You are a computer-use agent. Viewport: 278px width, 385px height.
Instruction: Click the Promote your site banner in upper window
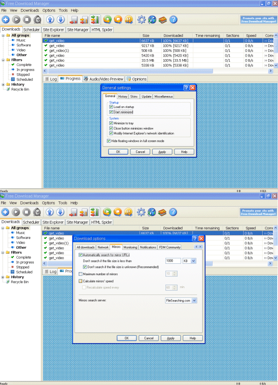pyautogui.click(x=259, y=20)
